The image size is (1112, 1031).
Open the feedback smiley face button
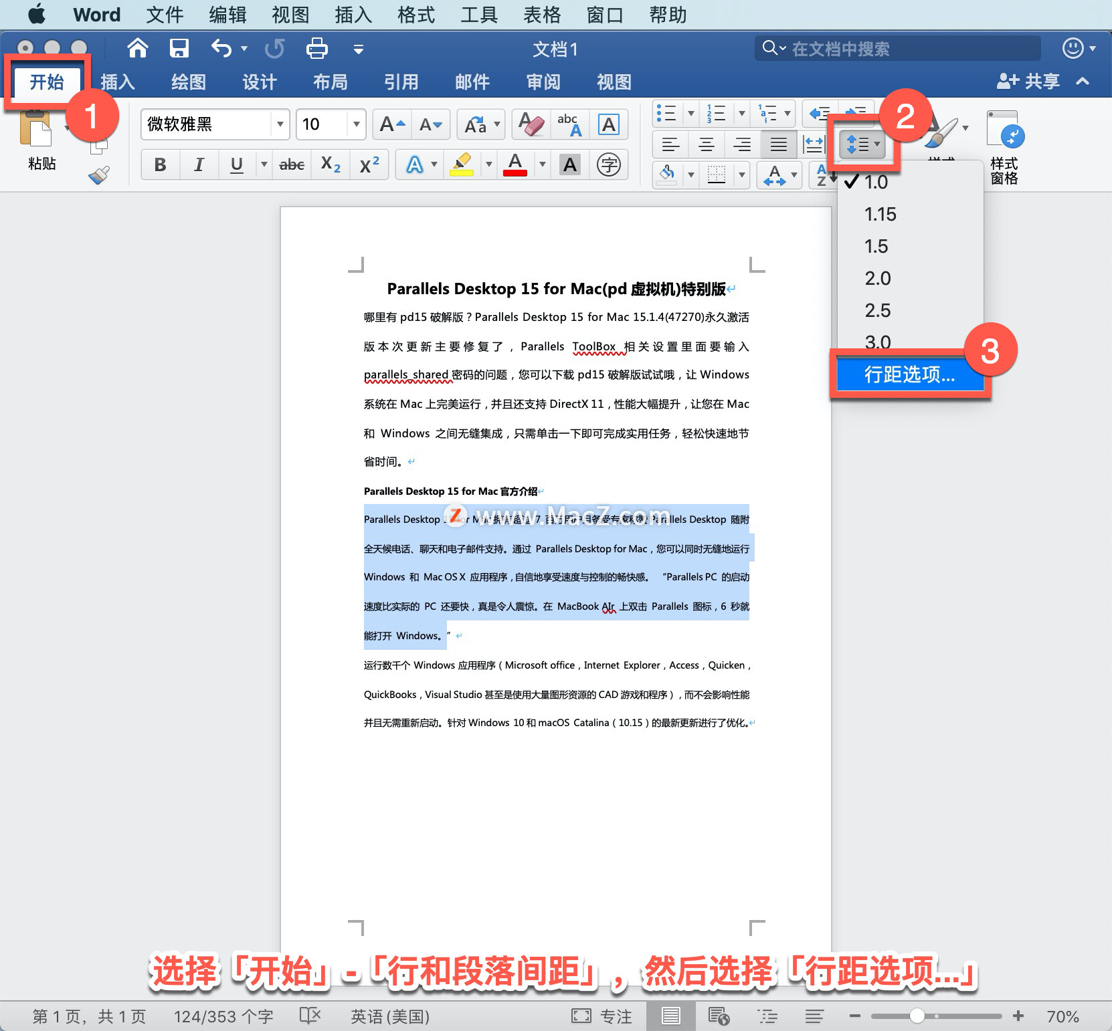pyautogui.click(x=1074, y=48)
